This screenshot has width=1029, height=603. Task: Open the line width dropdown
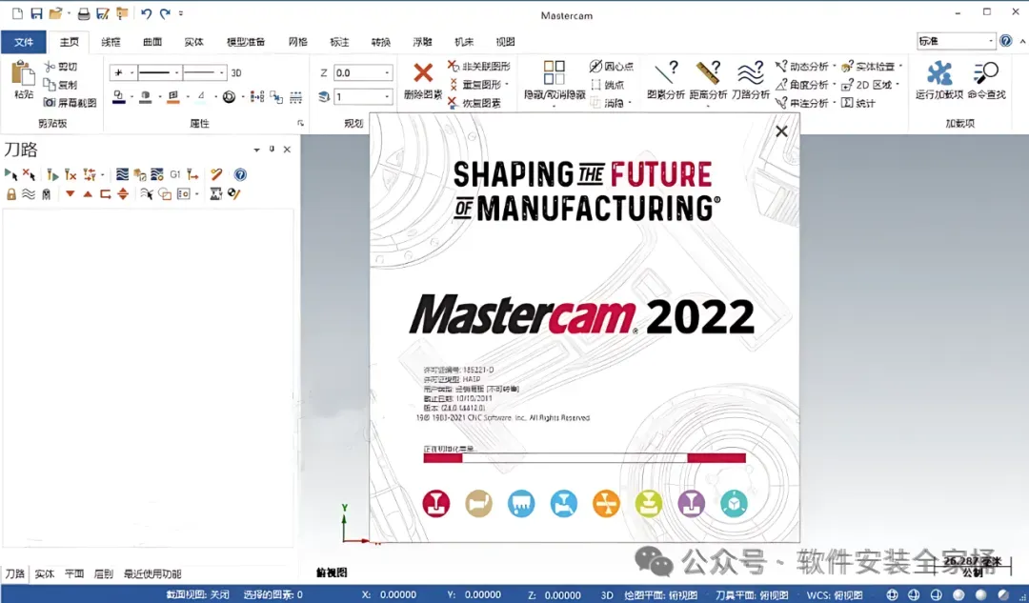[222, 72]
